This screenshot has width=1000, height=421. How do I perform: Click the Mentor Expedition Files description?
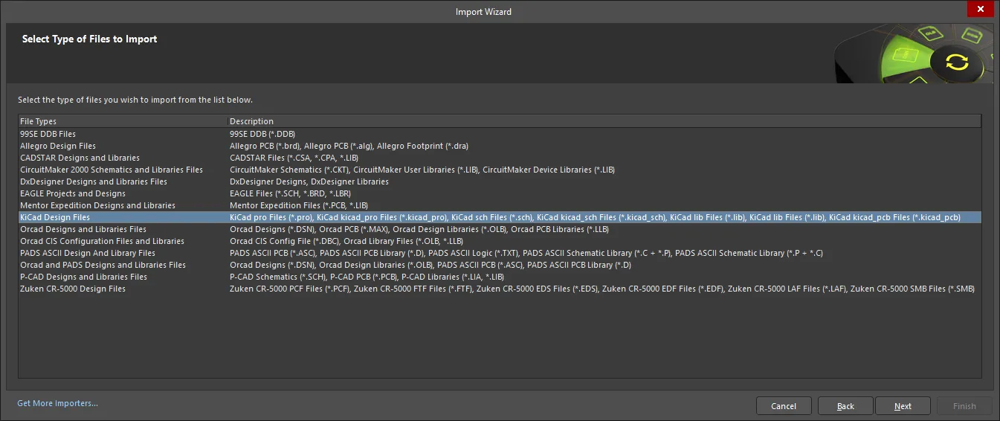(299, 205)
